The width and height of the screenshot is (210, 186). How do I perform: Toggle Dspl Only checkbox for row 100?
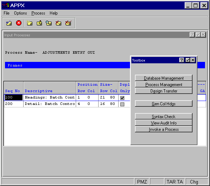click(122, 98)
